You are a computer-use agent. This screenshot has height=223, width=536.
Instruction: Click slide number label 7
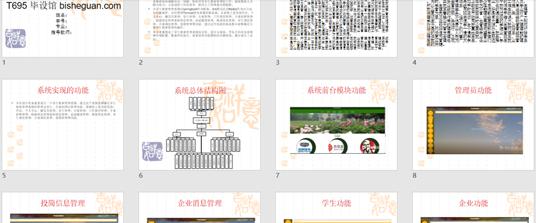pyautogui.click(x=277, y=175)
